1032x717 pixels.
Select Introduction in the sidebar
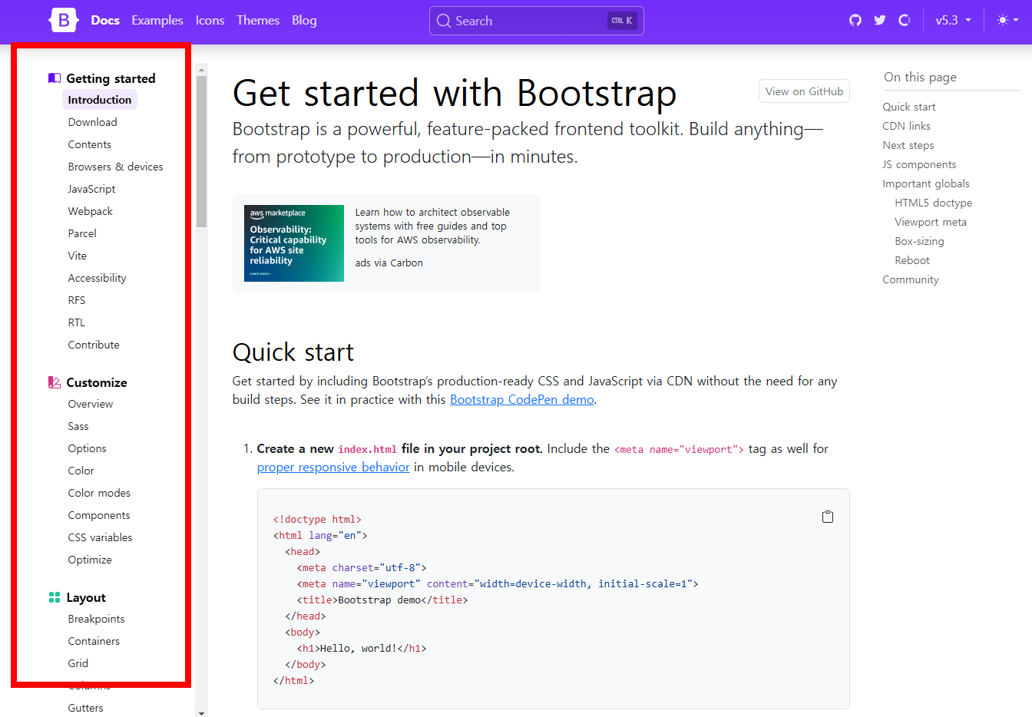[x=100, y=100]
